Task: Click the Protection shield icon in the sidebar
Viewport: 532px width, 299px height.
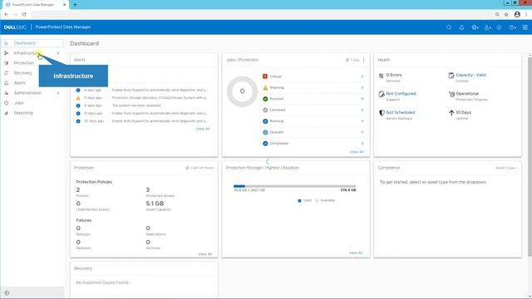Action: [x=6, y=63]
